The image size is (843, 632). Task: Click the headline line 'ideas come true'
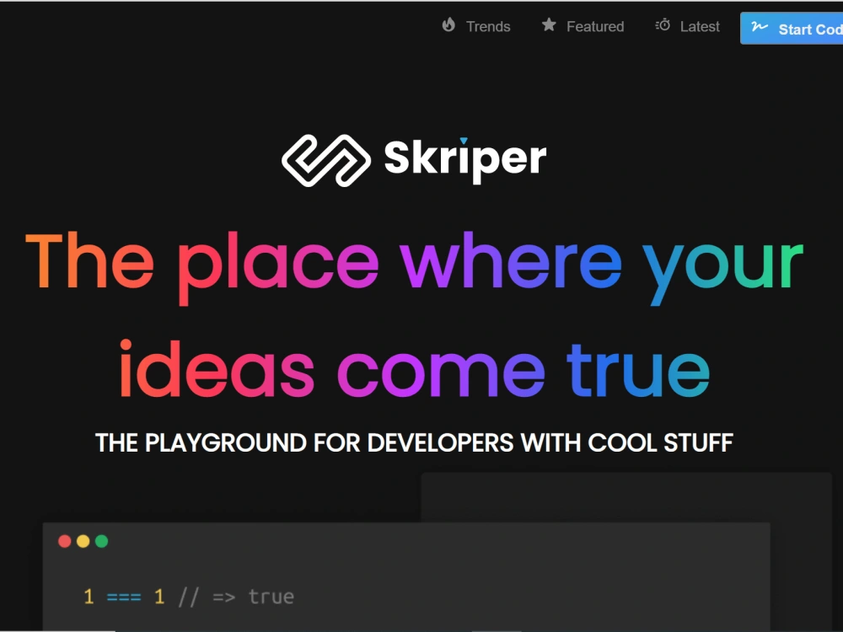point(415,370)
